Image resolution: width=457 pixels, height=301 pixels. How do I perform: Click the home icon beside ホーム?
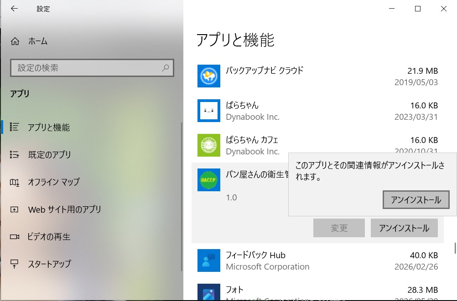click(15, 41)
